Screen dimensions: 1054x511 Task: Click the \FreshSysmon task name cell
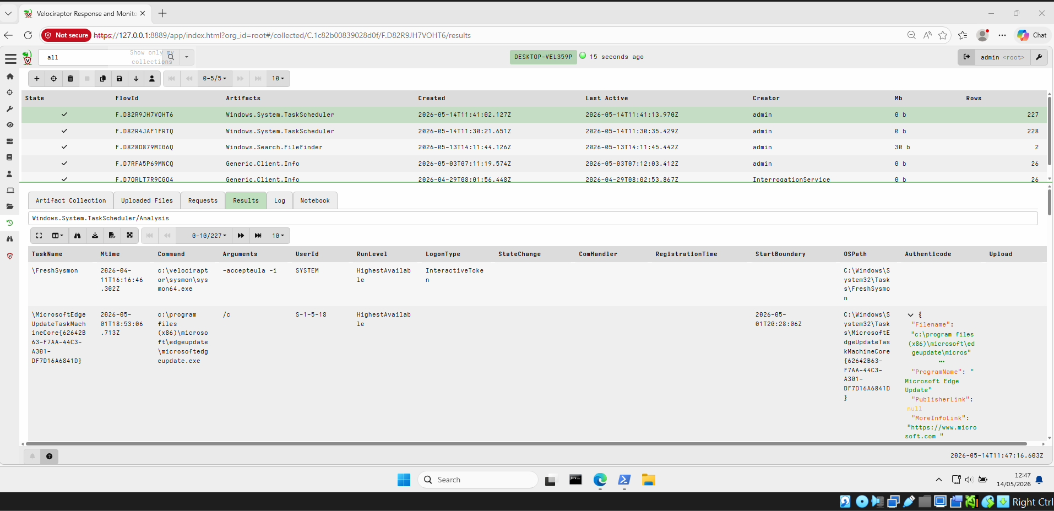click(55, 270)
